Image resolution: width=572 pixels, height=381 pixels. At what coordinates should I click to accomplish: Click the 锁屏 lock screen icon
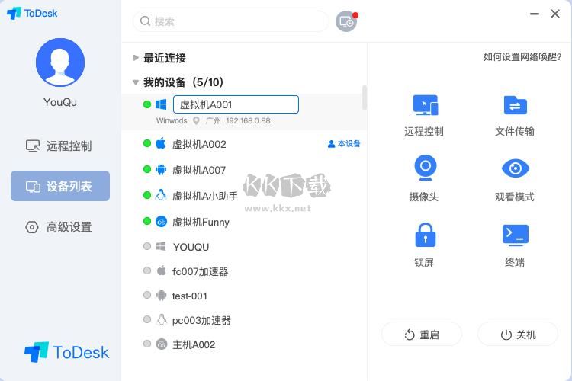tap(425, 235)
